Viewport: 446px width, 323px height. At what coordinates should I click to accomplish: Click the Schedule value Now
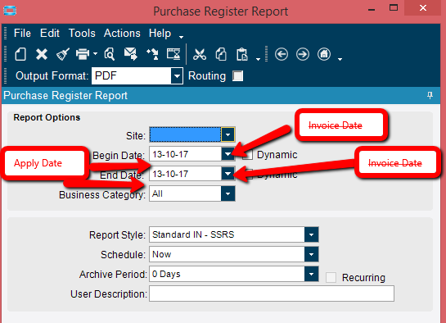pos(161,254)
